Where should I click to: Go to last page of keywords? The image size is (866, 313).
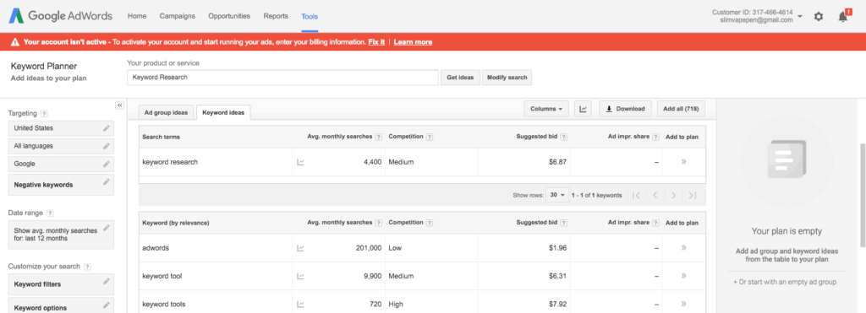point(693,195)
